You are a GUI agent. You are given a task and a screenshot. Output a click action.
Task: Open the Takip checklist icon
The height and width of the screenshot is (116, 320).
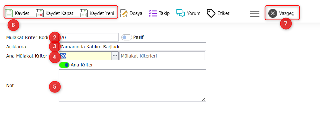[153, 13]
